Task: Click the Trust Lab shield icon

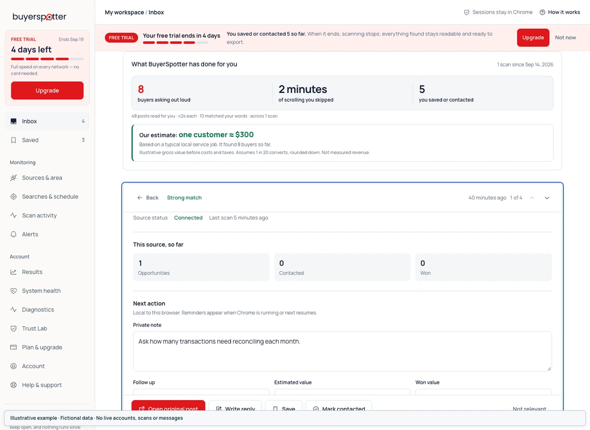Action: pos(13,328)
